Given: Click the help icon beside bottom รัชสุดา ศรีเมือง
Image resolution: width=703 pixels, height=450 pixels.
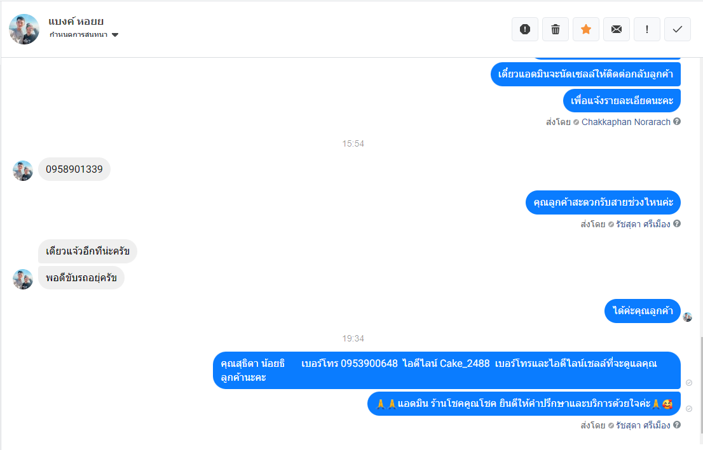Looking at the screenshot, I should click(677, 425).
